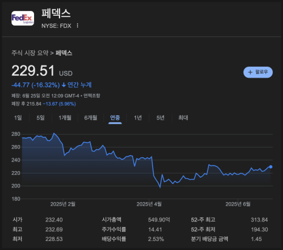Click the 페덱스 company title

(x=56, y=13)
